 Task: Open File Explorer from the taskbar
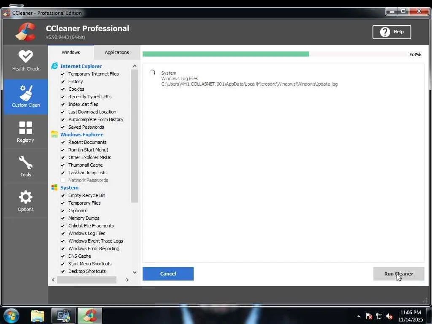[x=38, y=316]
